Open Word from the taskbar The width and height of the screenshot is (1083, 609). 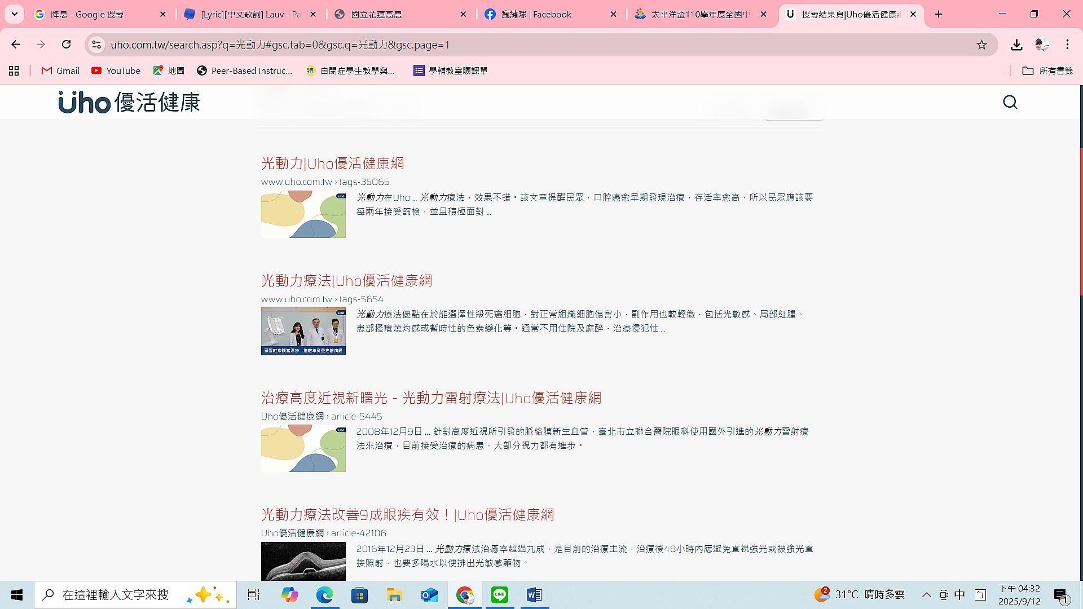[x=534, y=595]
